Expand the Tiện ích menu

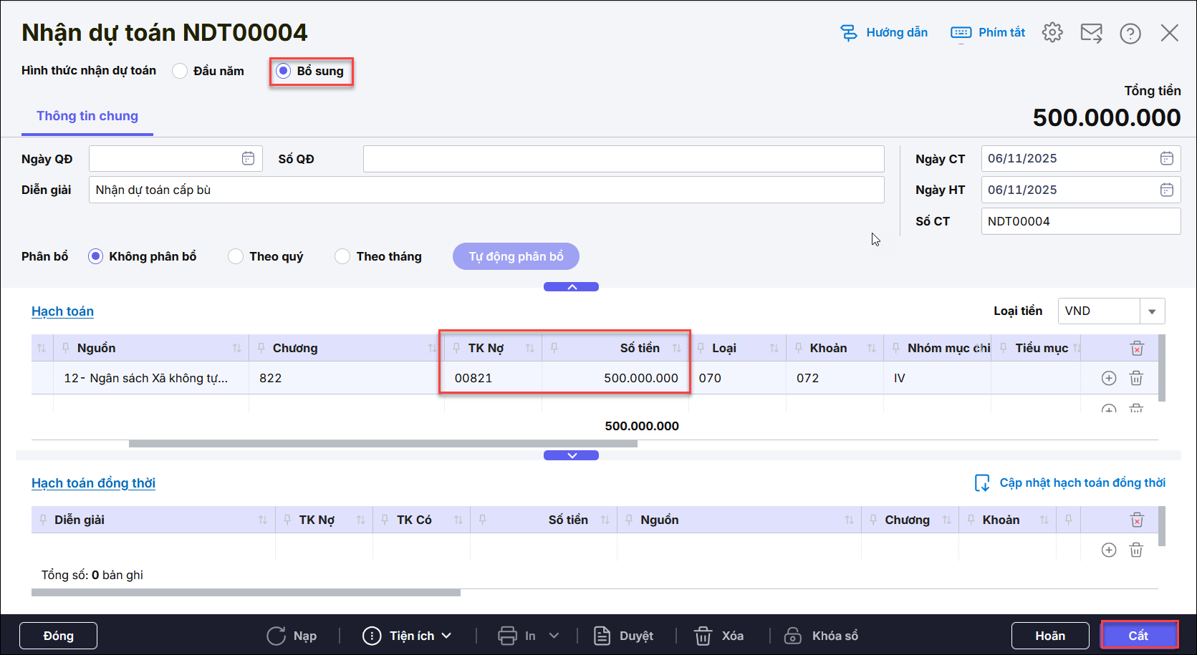pyautogui.click(x=407, y=636)
